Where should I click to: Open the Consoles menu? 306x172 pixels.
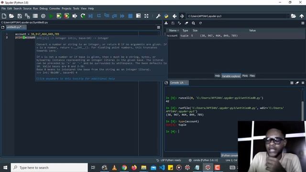coord(55,9)
